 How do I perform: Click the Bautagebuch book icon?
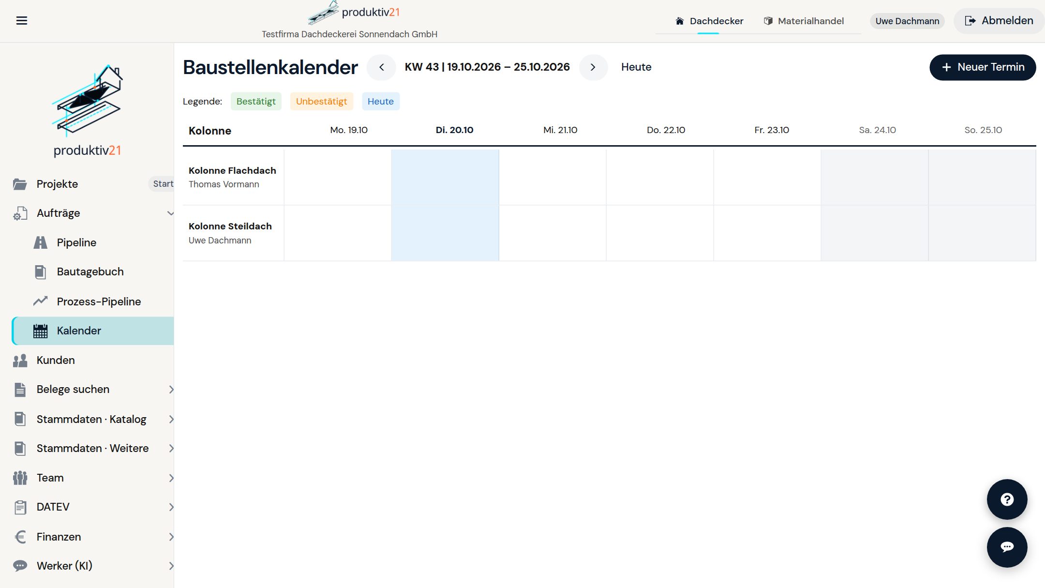[x=40, y=272]
